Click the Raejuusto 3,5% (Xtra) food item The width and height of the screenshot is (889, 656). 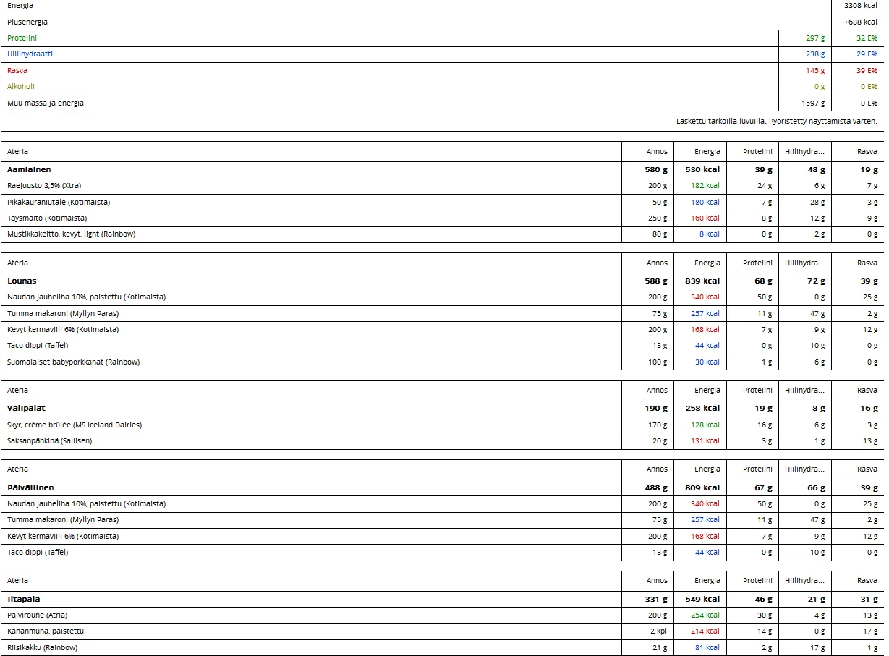pyautogui.click(x=44, y=186)
